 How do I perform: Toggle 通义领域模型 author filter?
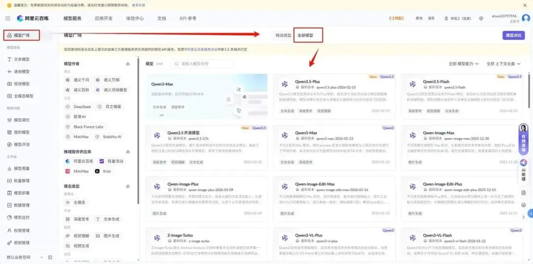click(x=112, y=90)
